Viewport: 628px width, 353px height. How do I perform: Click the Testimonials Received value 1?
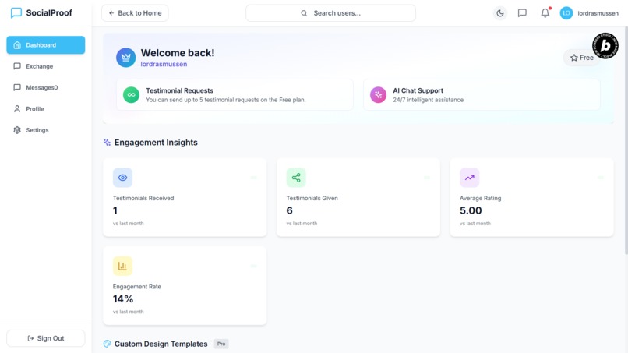coord(115,210)
